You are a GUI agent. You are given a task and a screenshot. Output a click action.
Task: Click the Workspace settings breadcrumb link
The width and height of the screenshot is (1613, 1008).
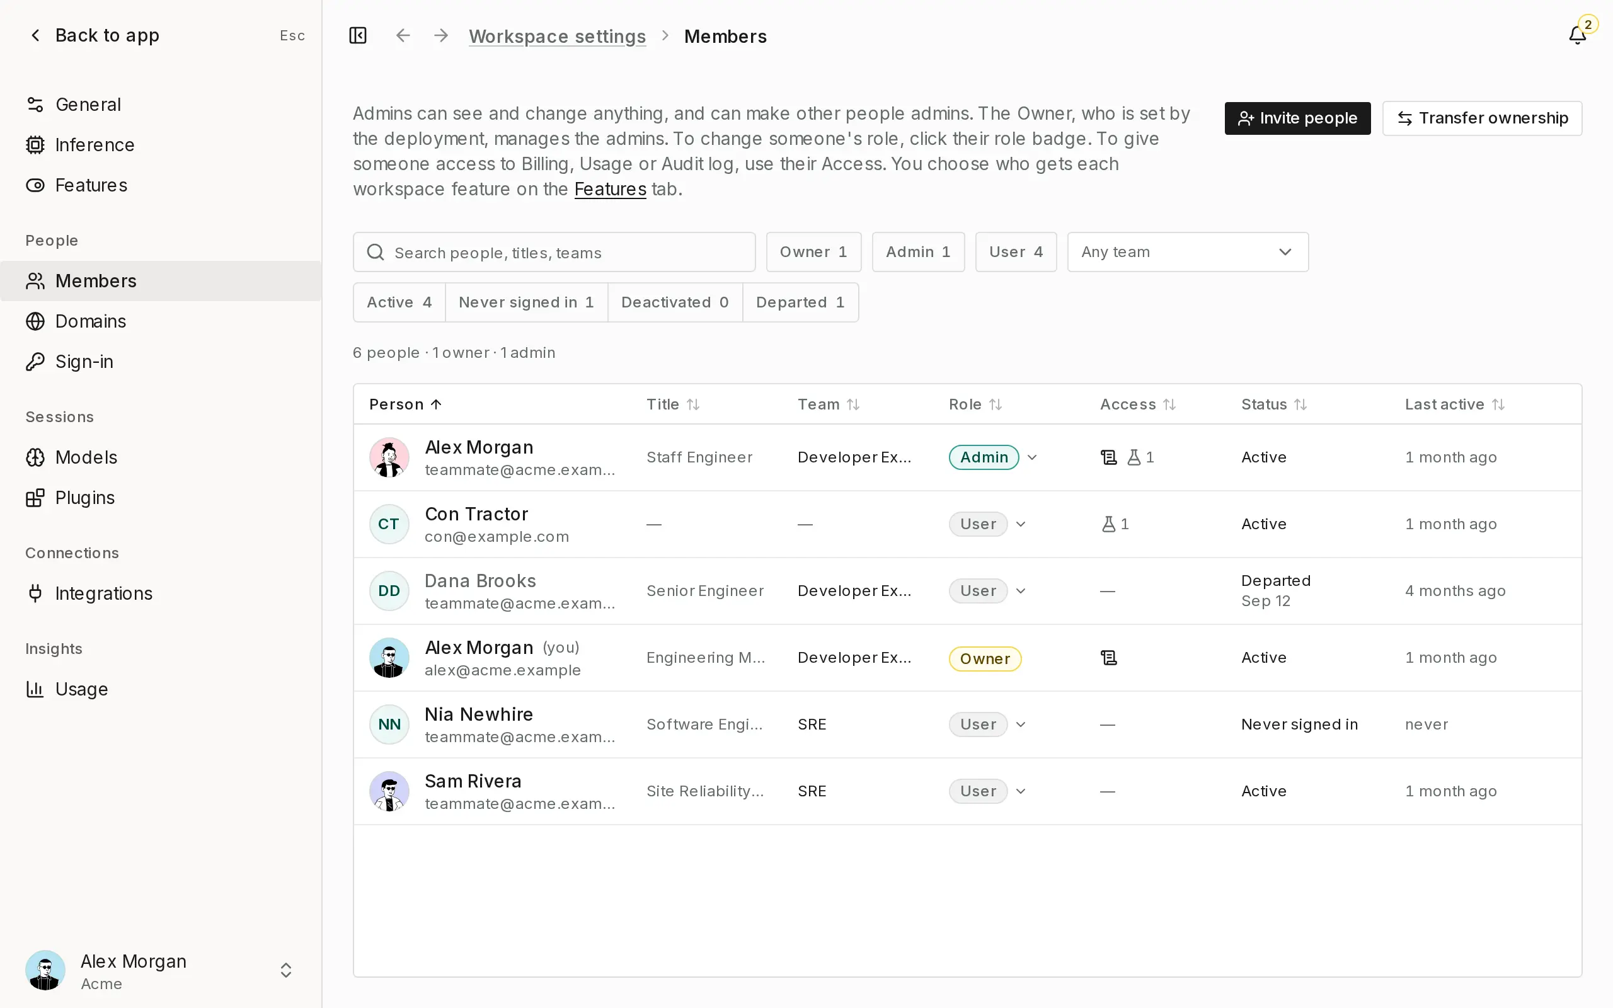tap(557, 36)
